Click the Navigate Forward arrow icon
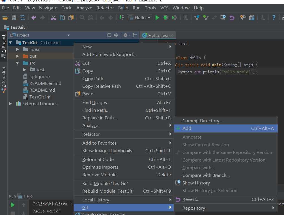 click(111, 18)
